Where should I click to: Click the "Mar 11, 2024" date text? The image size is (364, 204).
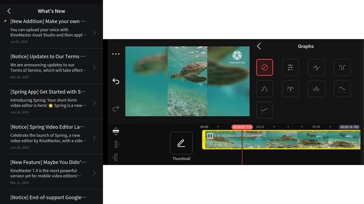pyautogui.click(x=19, y=183)
